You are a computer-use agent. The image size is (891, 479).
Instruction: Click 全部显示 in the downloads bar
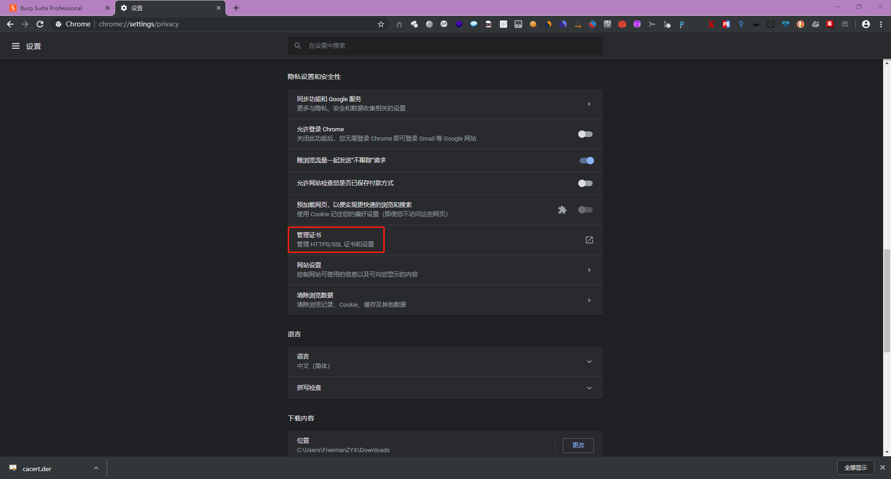tap(856, 467)
